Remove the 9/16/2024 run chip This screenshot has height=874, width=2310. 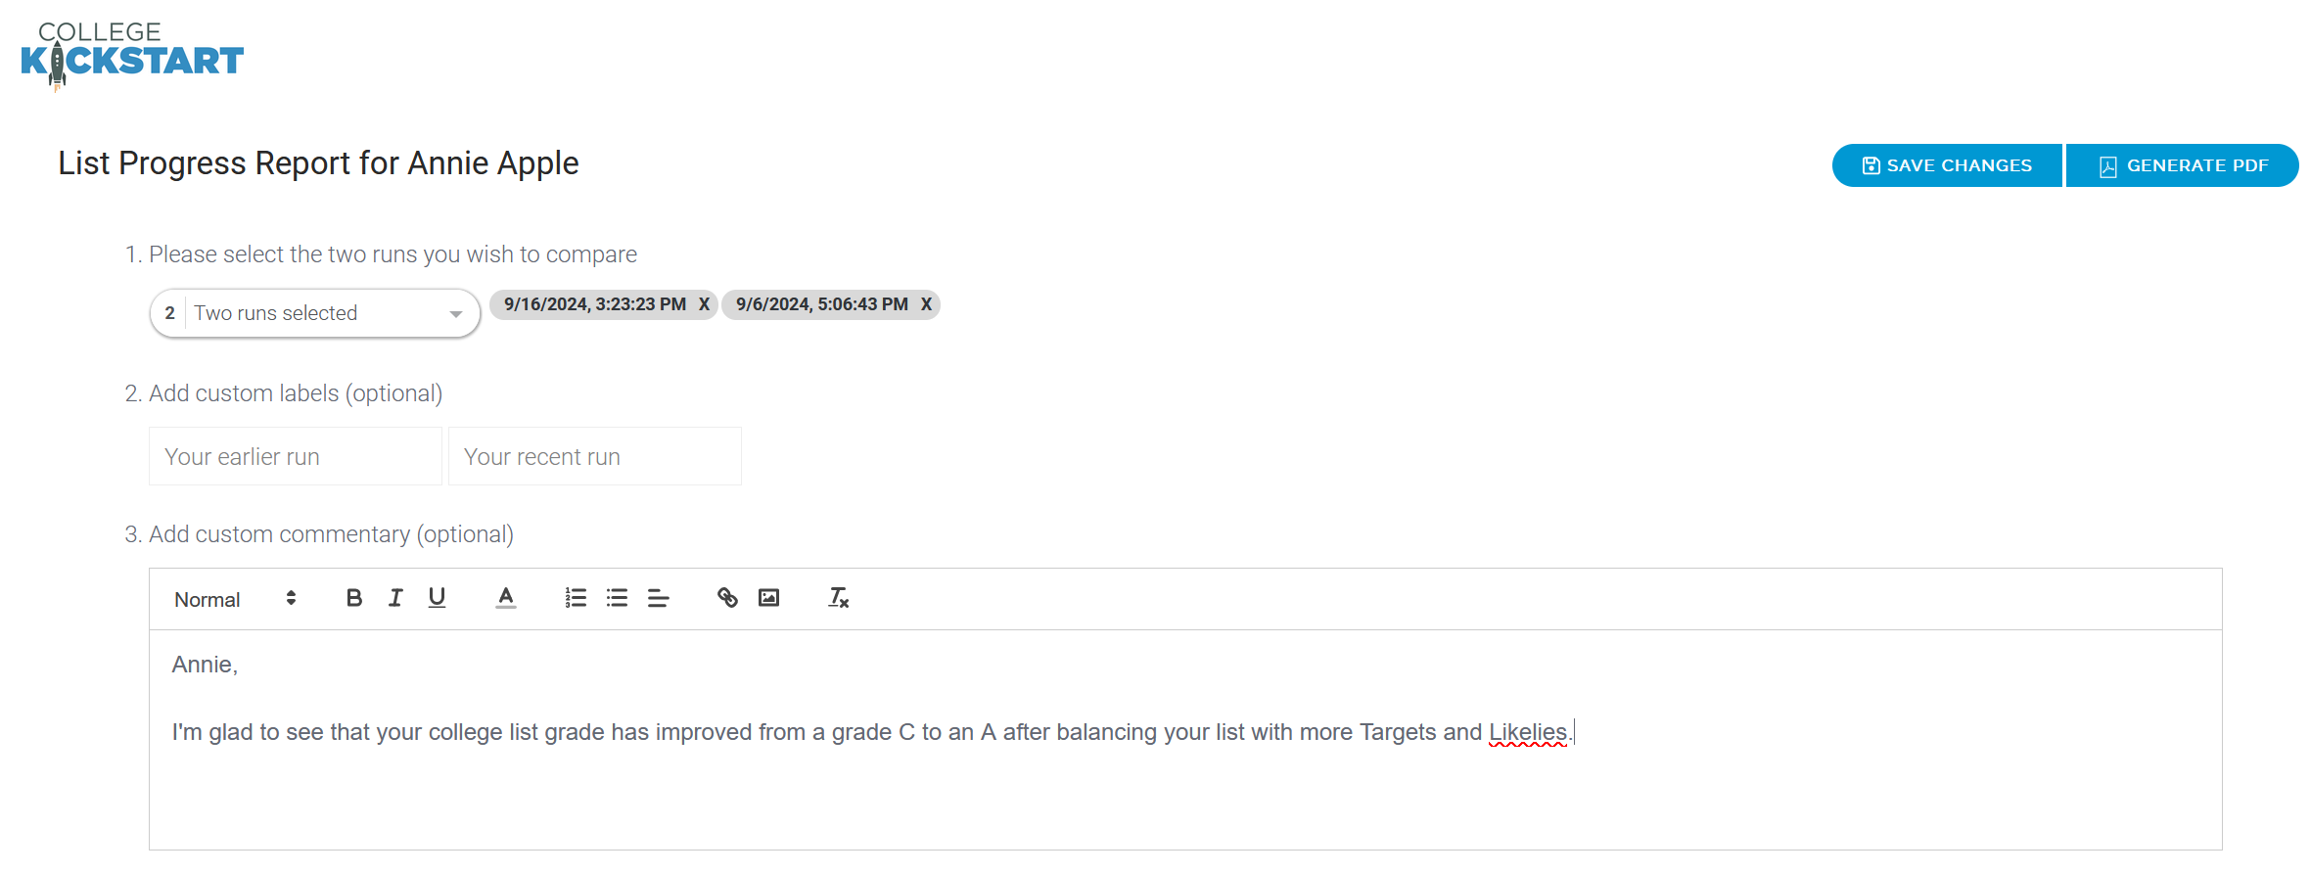[704, 304]
